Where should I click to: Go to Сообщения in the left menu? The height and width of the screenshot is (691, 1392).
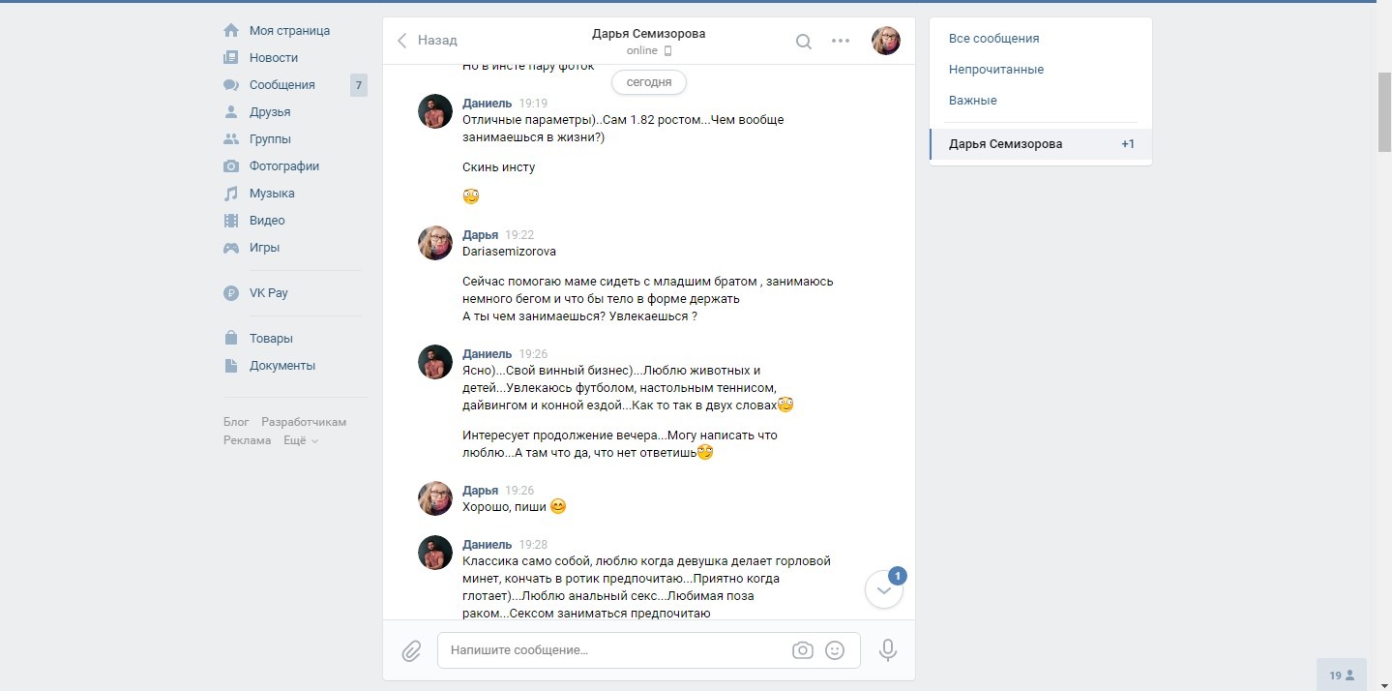tap(281, 85)
